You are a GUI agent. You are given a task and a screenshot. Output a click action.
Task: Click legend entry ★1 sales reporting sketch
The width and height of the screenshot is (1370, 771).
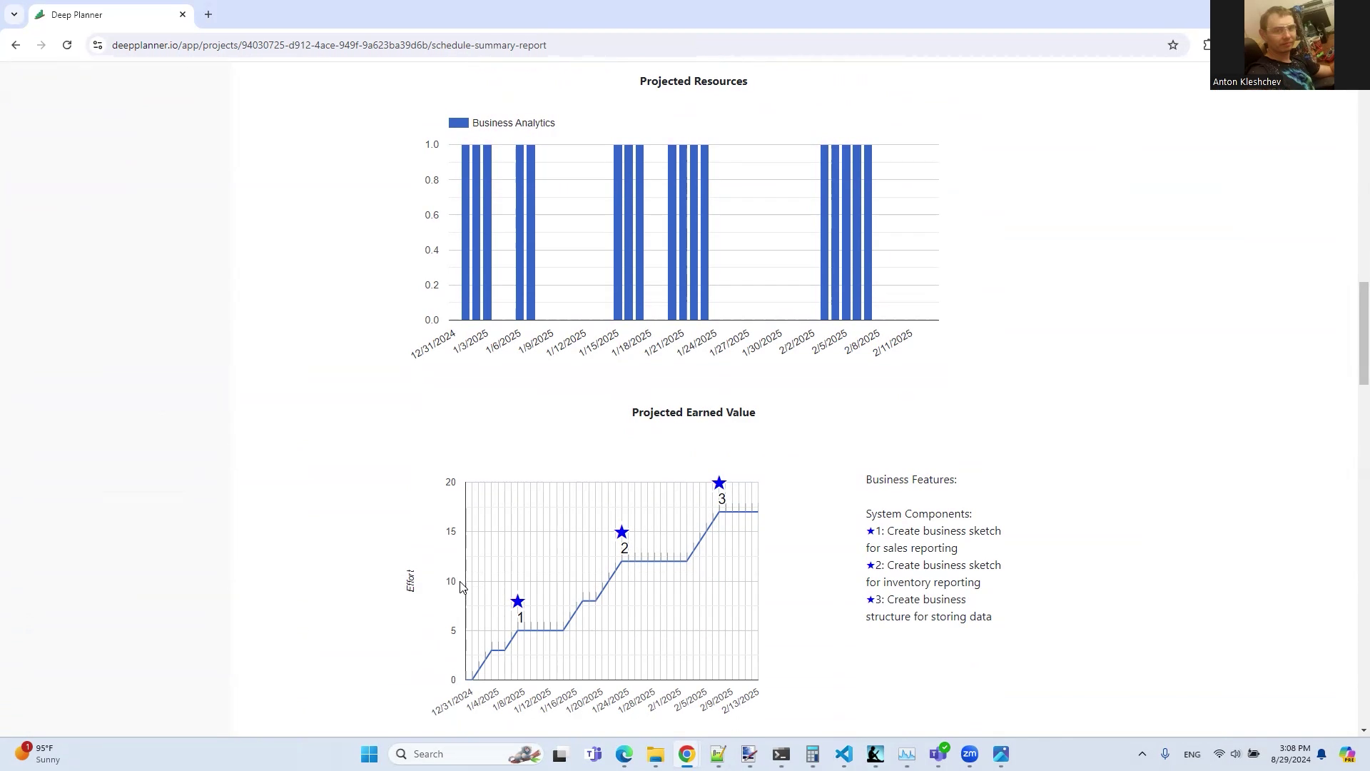[933, 540]
